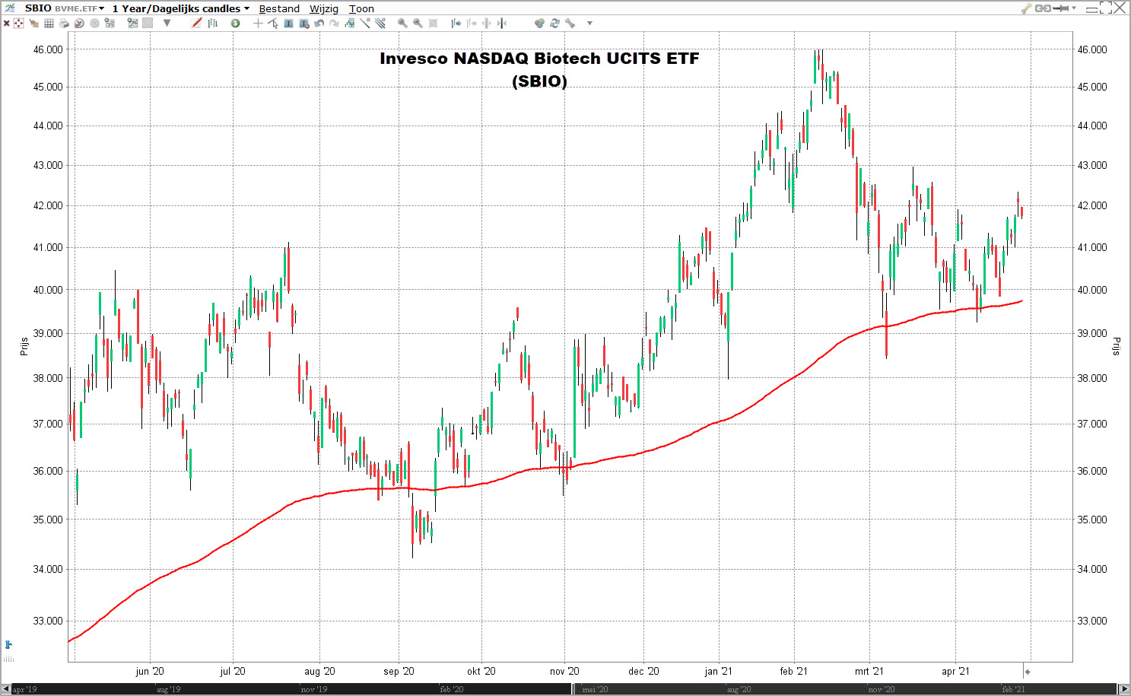Open the 1 Year/Dagelijks candles dropdown

[x=181, y=8]
